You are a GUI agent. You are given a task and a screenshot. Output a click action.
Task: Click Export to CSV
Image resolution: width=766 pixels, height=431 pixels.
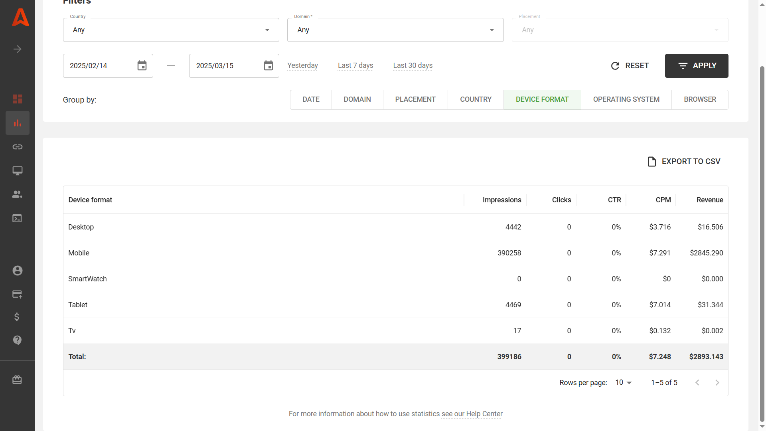[684, 162]
